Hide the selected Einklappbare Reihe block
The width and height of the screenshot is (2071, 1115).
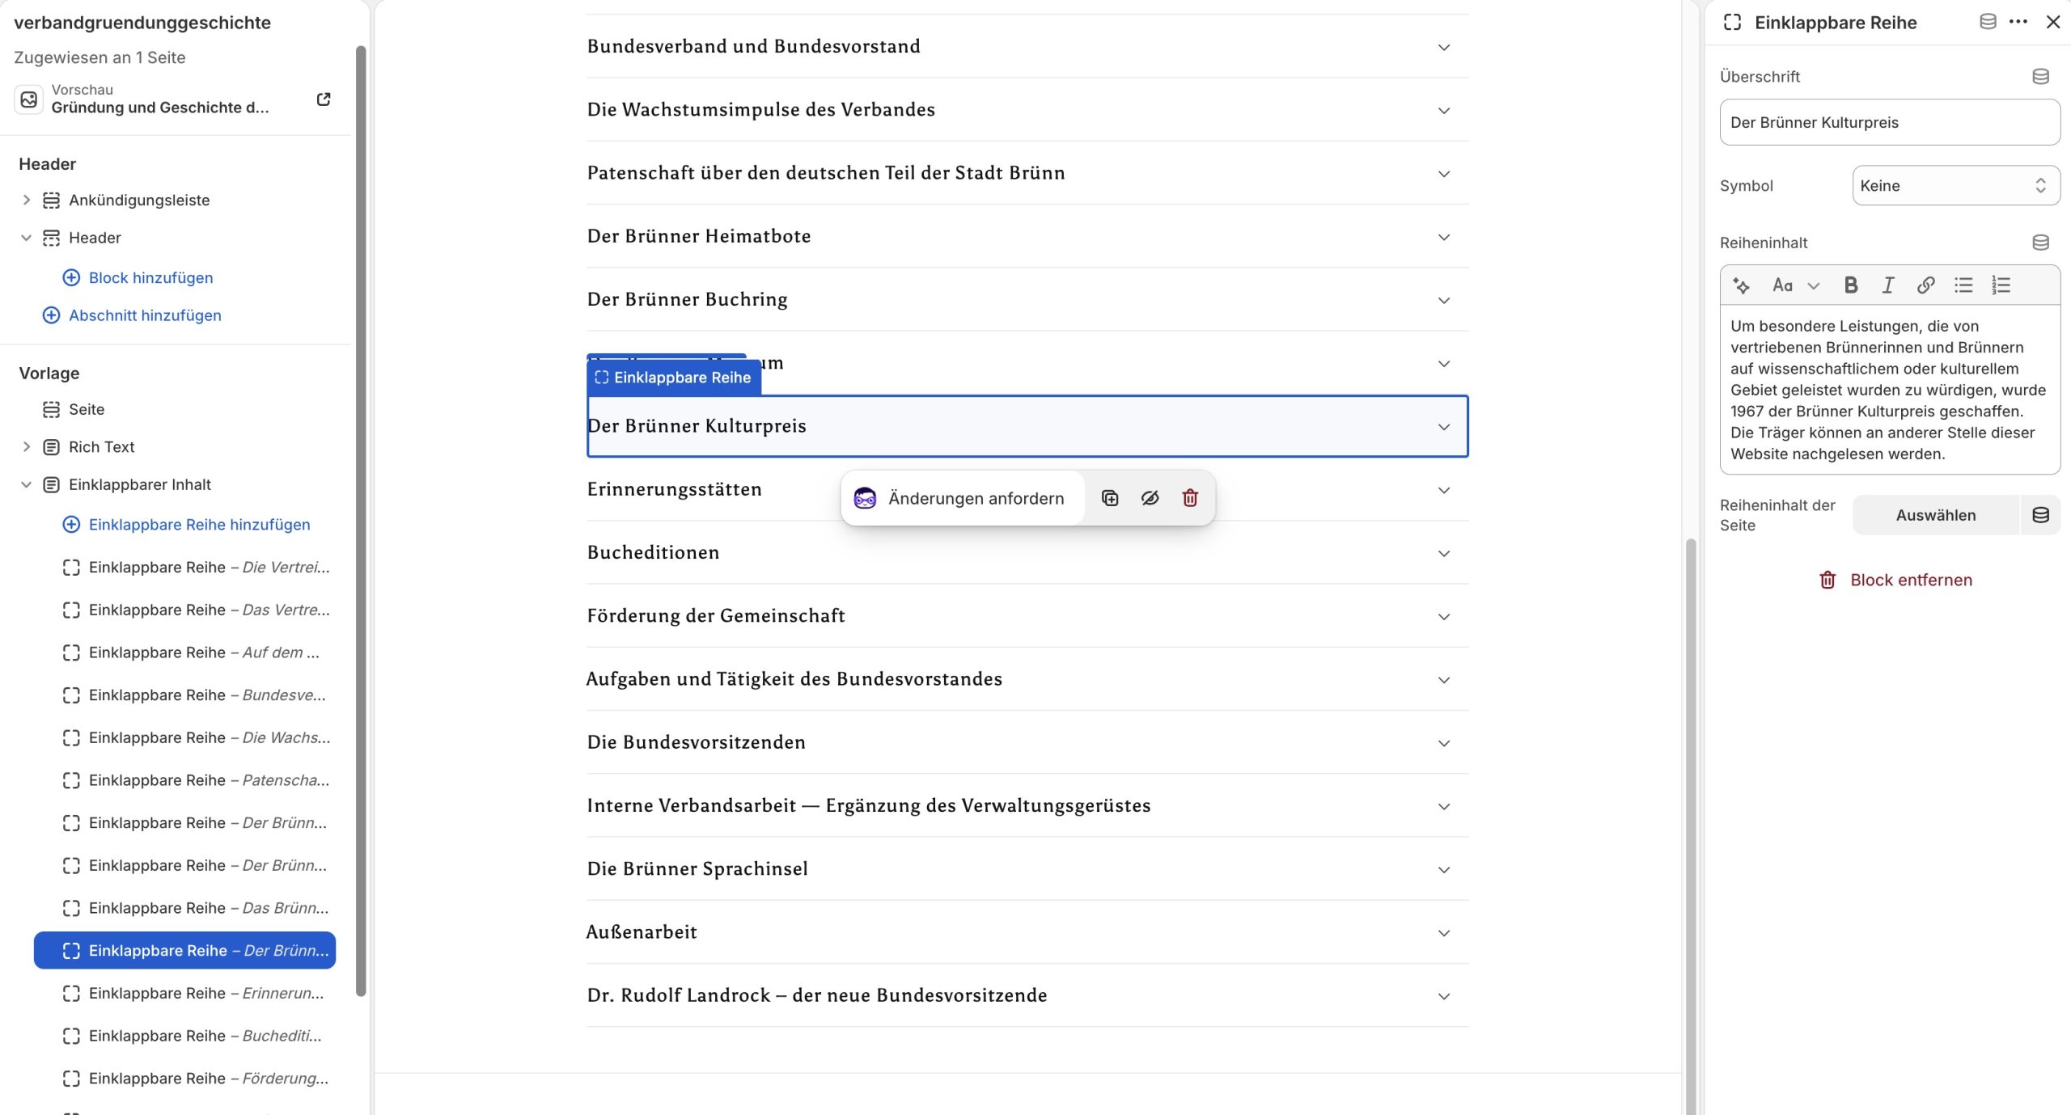(1150, 498)
